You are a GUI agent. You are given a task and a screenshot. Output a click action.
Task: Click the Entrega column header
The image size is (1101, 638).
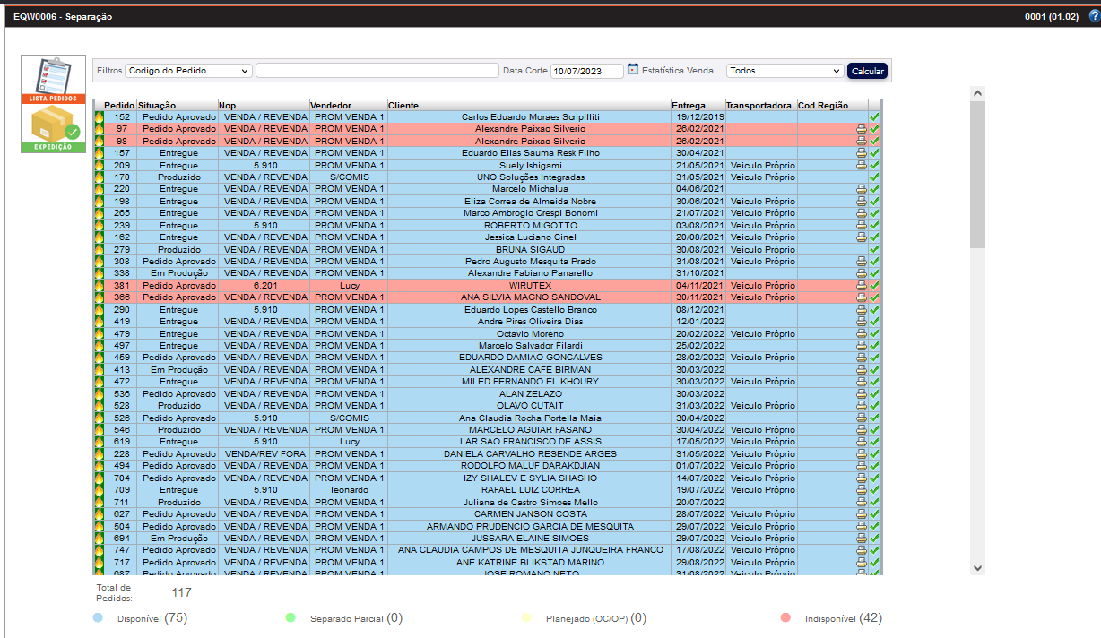689,106
